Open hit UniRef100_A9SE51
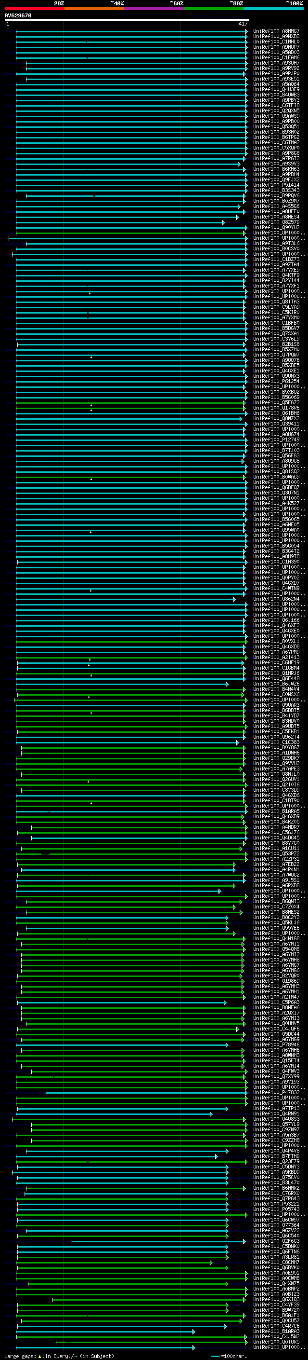This screenshot has width=308, height=1360. coord(276,79)
